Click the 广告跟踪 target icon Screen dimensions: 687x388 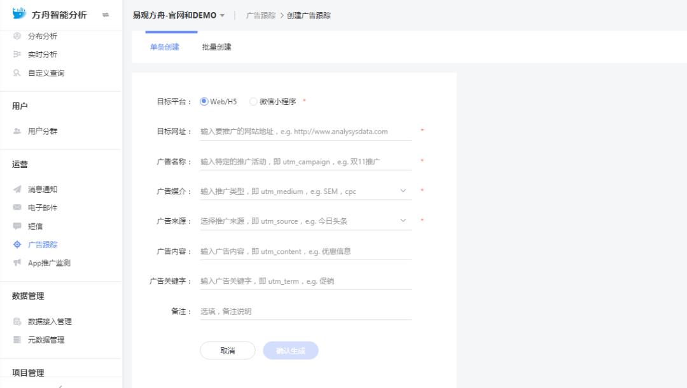[x=17, y=244]
